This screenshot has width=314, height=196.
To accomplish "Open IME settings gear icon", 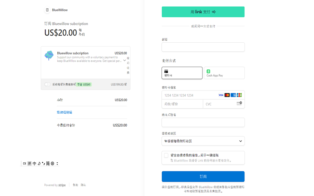I will tap(53, 163).
